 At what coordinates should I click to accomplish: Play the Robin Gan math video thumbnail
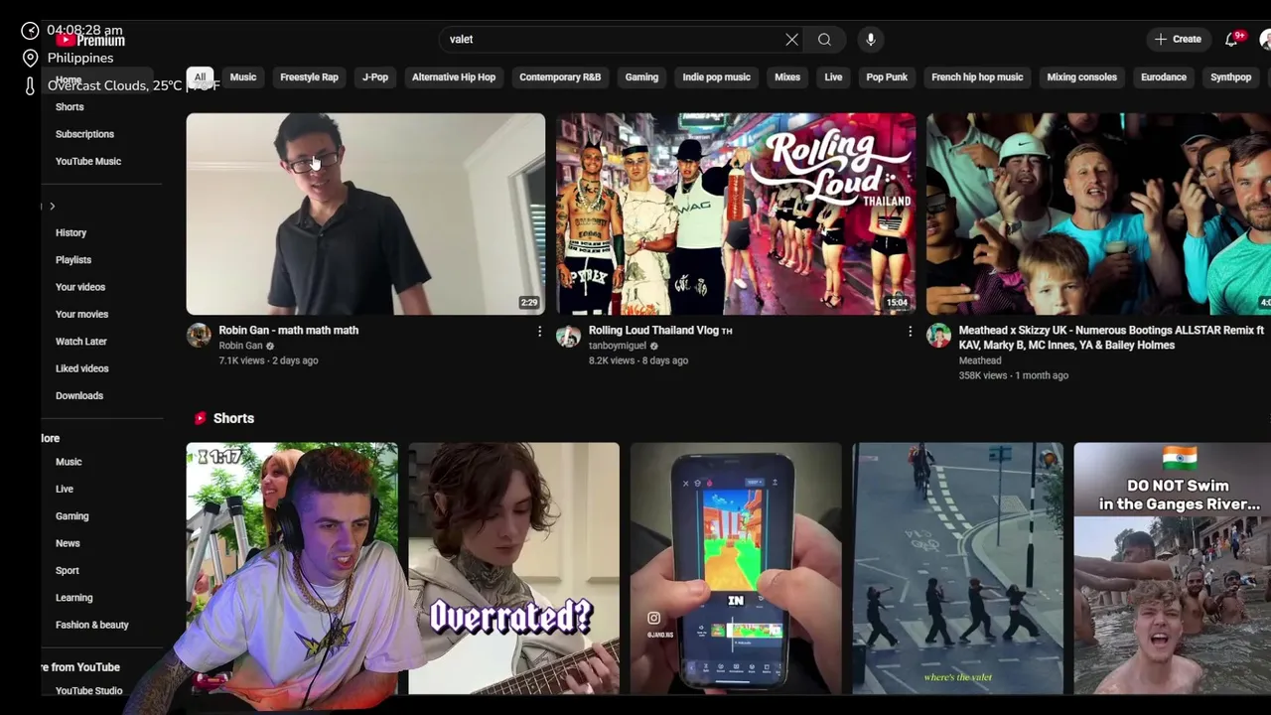click(x=365, y=214)
